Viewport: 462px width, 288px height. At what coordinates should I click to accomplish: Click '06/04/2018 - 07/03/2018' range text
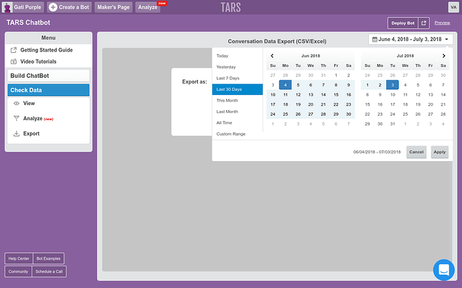377,152
